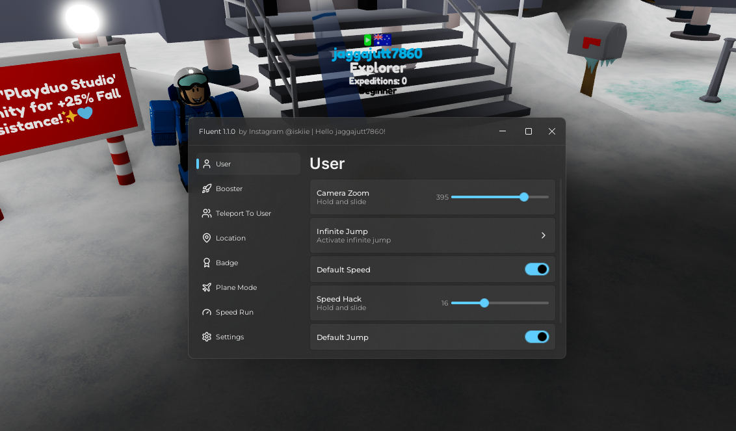The image size is (736, 431).
Task: Click the jaggajutt7860 player nametag
Action: click(x=377, y=54)
